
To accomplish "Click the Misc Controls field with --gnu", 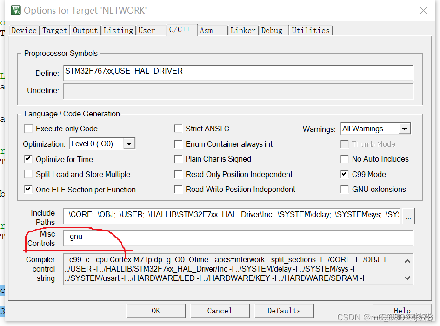I will pos(238,238).
